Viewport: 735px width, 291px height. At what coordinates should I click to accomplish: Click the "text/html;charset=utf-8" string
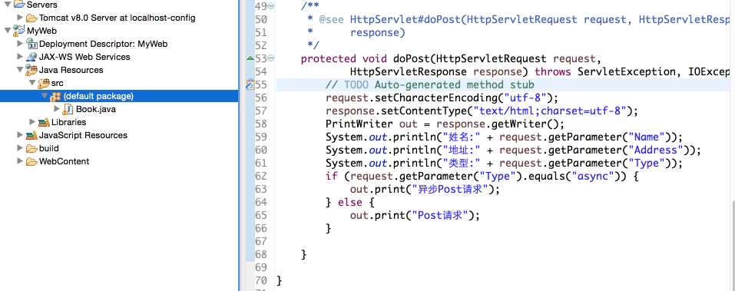(x=550, y=111)
